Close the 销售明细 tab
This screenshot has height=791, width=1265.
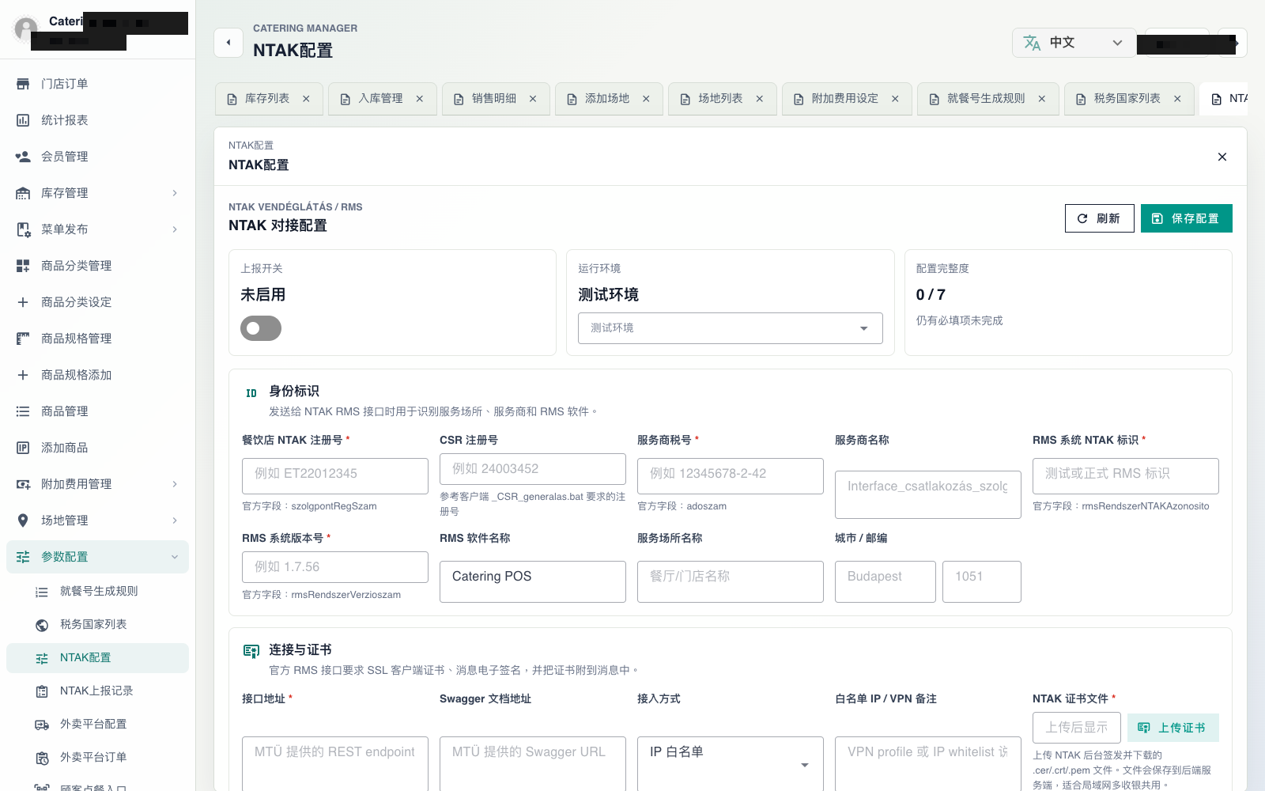tap(533, 99)
